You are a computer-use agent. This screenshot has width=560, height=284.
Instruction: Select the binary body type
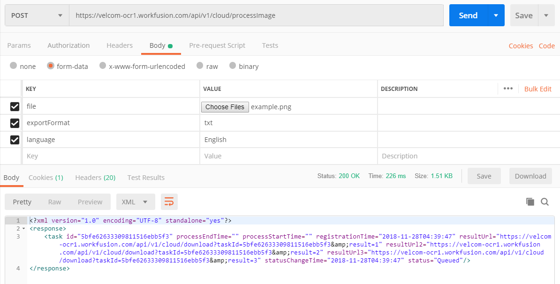coord(233,66)
